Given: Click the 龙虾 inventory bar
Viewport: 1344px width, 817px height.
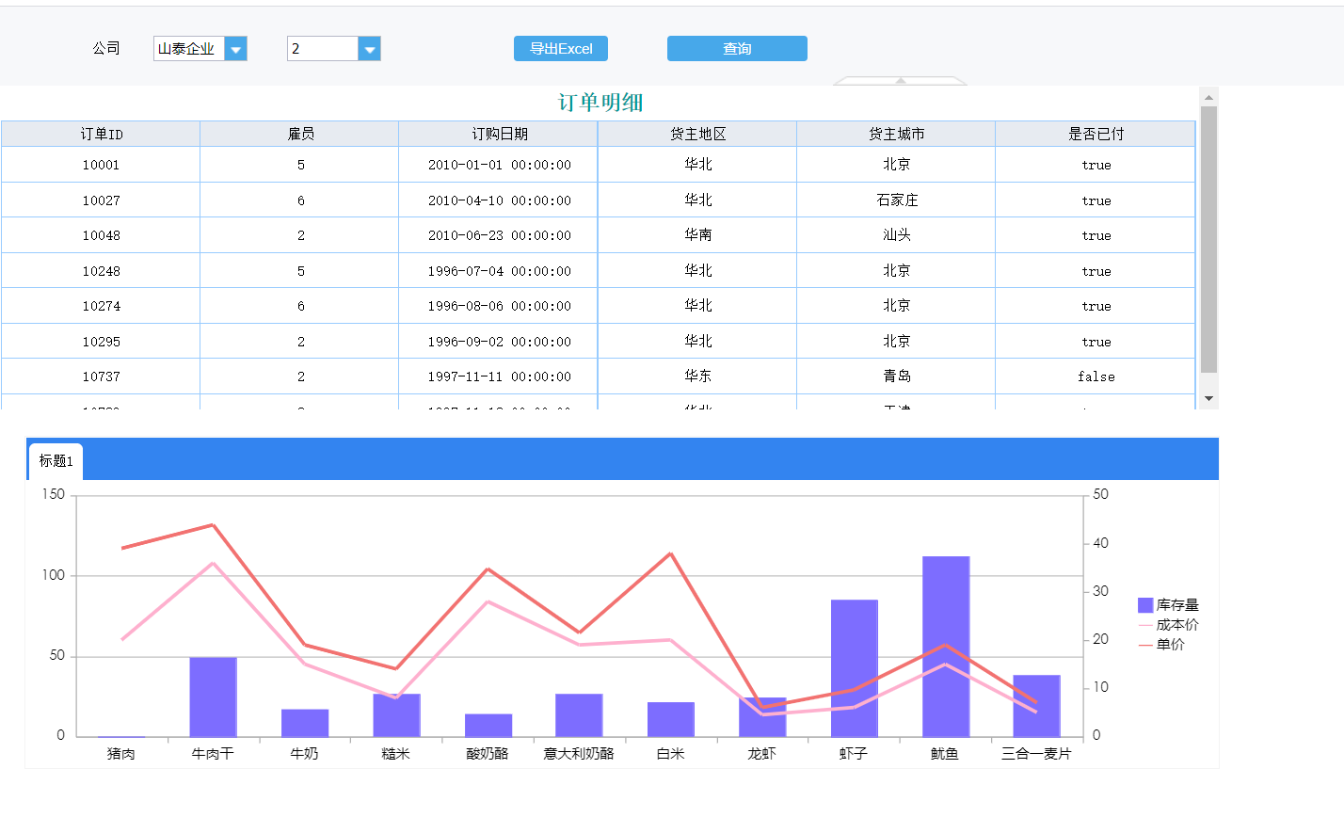Looking at the screenshot, I should 762,717.
